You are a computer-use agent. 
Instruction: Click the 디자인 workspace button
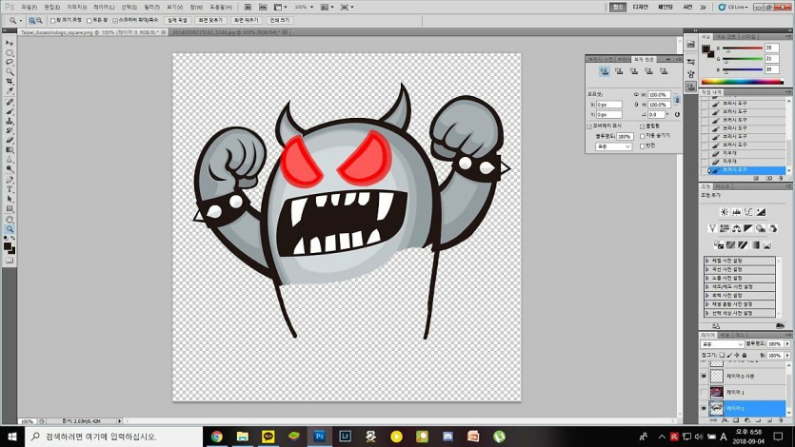point(640,7)
